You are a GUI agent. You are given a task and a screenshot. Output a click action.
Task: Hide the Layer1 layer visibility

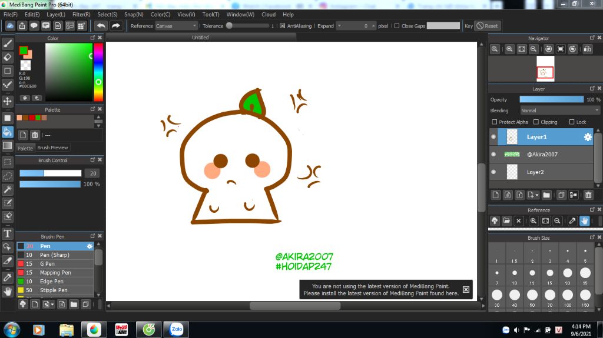point(493,137)
